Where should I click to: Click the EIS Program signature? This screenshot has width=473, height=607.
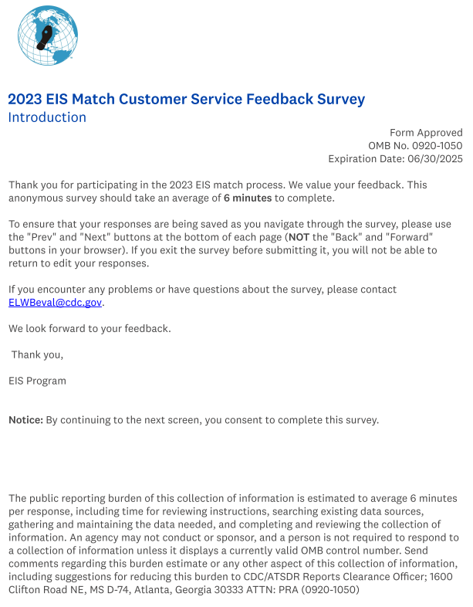(37, 381)
